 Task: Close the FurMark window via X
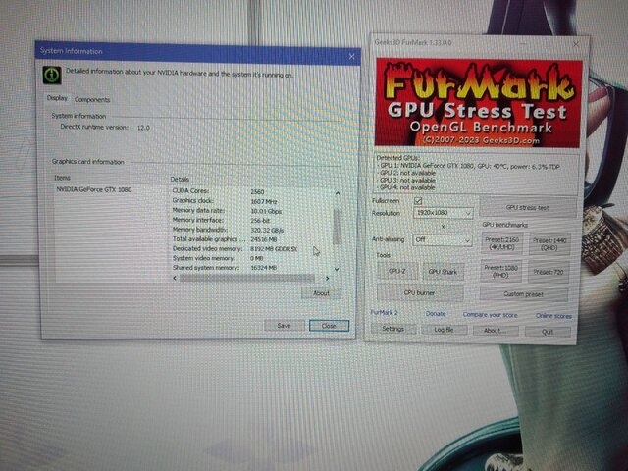point(576,44)
